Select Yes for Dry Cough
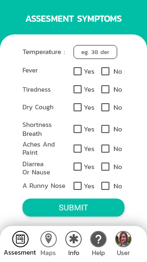Image resolution: width=147 pixels, height=262 pixels. [x=78, y=107]
